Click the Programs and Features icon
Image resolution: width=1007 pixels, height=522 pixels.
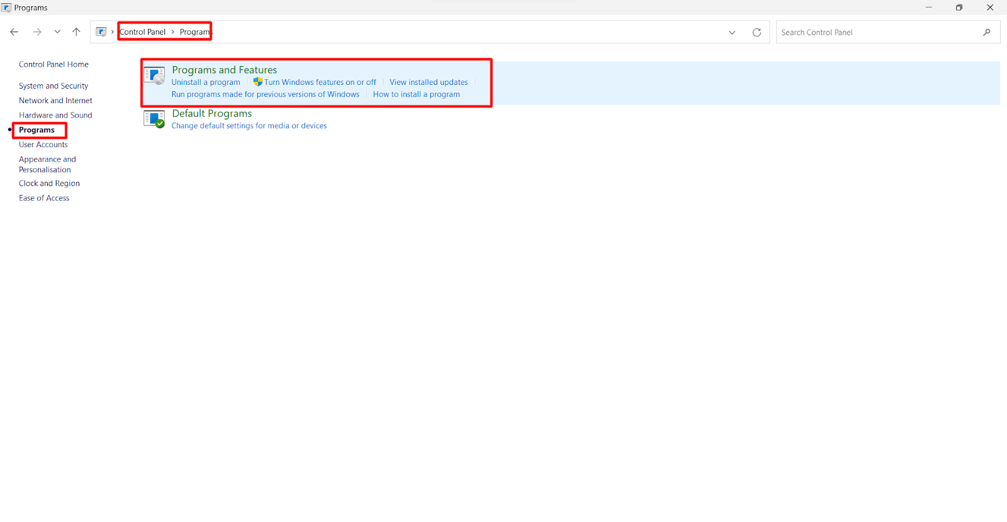coord(154,75)
